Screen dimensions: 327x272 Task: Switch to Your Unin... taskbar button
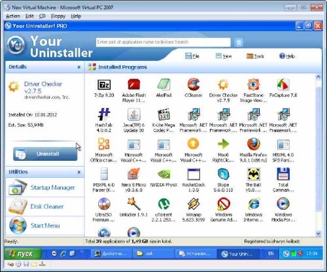238,254
